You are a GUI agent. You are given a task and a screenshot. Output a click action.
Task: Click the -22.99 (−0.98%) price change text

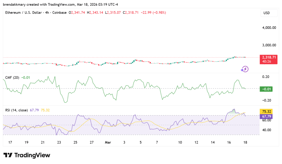coord(153,13)
